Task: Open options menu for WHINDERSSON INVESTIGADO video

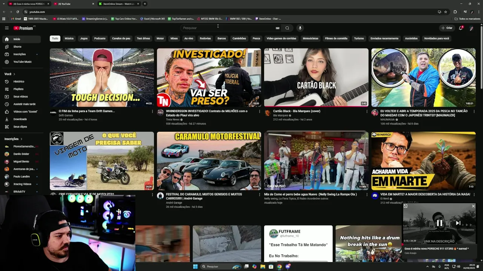Action: [260, 111]
